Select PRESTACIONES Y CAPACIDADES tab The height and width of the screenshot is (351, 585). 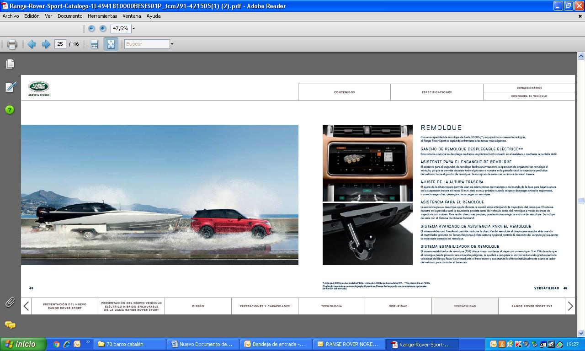(x=265, y=306)
